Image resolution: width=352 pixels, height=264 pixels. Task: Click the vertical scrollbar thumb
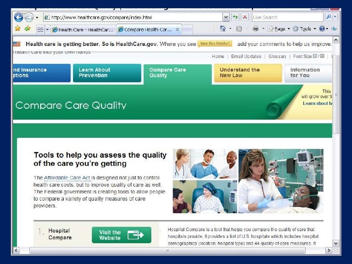click(x=336, y=94)
